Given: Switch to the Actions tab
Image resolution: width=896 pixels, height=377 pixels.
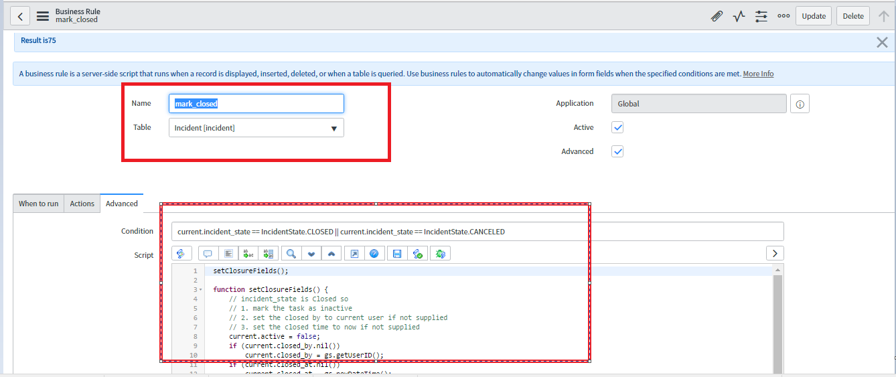Looking at the screenshot, I should coord(82,204).
